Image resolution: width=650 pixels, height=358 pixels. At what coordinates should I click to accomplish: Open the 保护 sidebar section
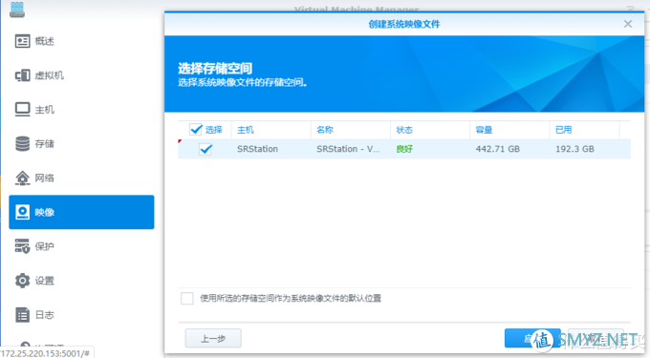point(81,246)
